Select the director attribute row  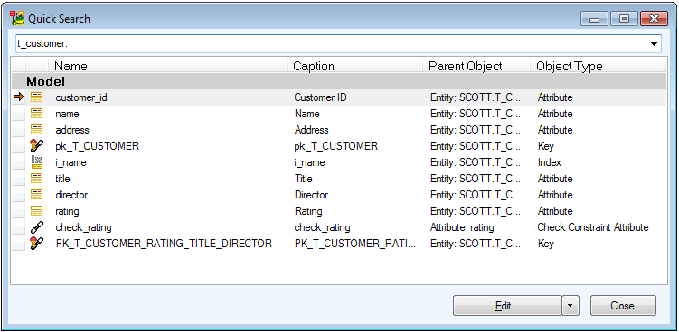click(x=339, y=195)
